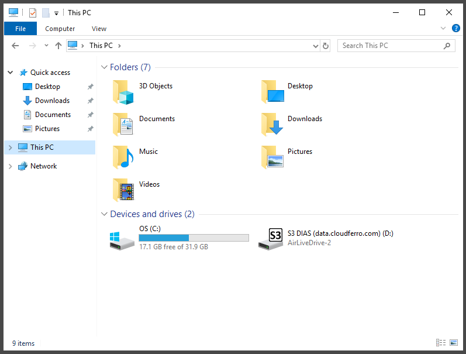Expand the This PC tree node
This screenshot has height=354, width=466.
tap(11, 147)
